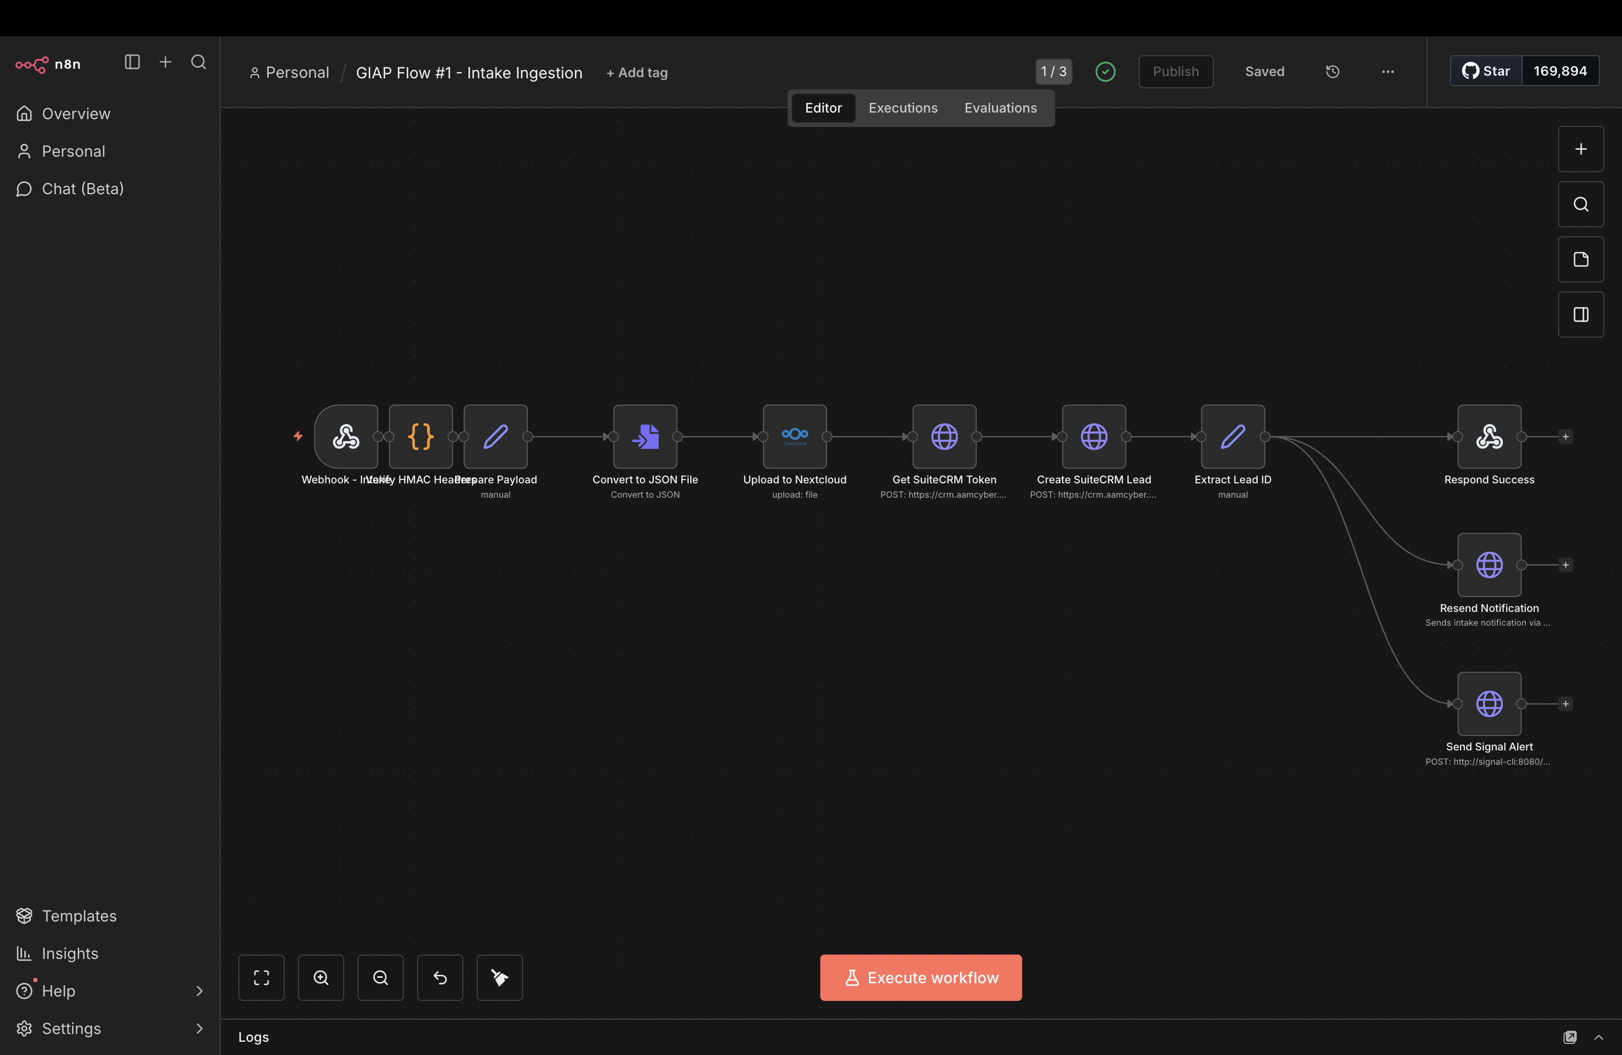This screenshot has height=1055, width=1622.
Task: Open the Upload to Nextcloud node
Action: pyautogui.click(x=794, y=437)
